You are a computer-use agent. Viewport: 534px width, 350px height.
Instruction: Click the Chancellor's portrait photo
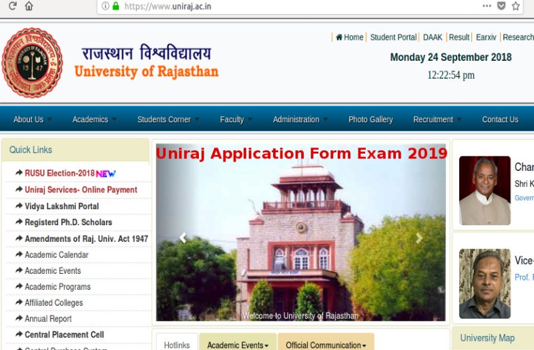coord(485,190)
